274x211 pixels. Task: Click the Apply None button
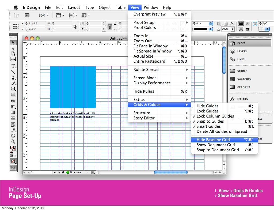click(x=13, y=161)
